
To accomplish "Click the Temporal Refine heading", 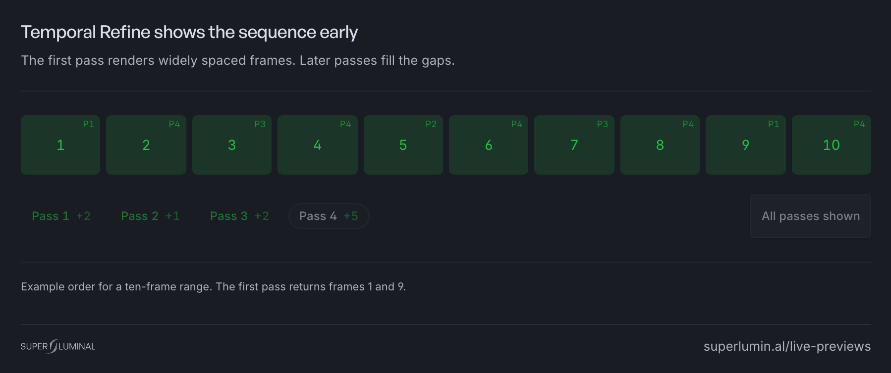I will point(189,32).
